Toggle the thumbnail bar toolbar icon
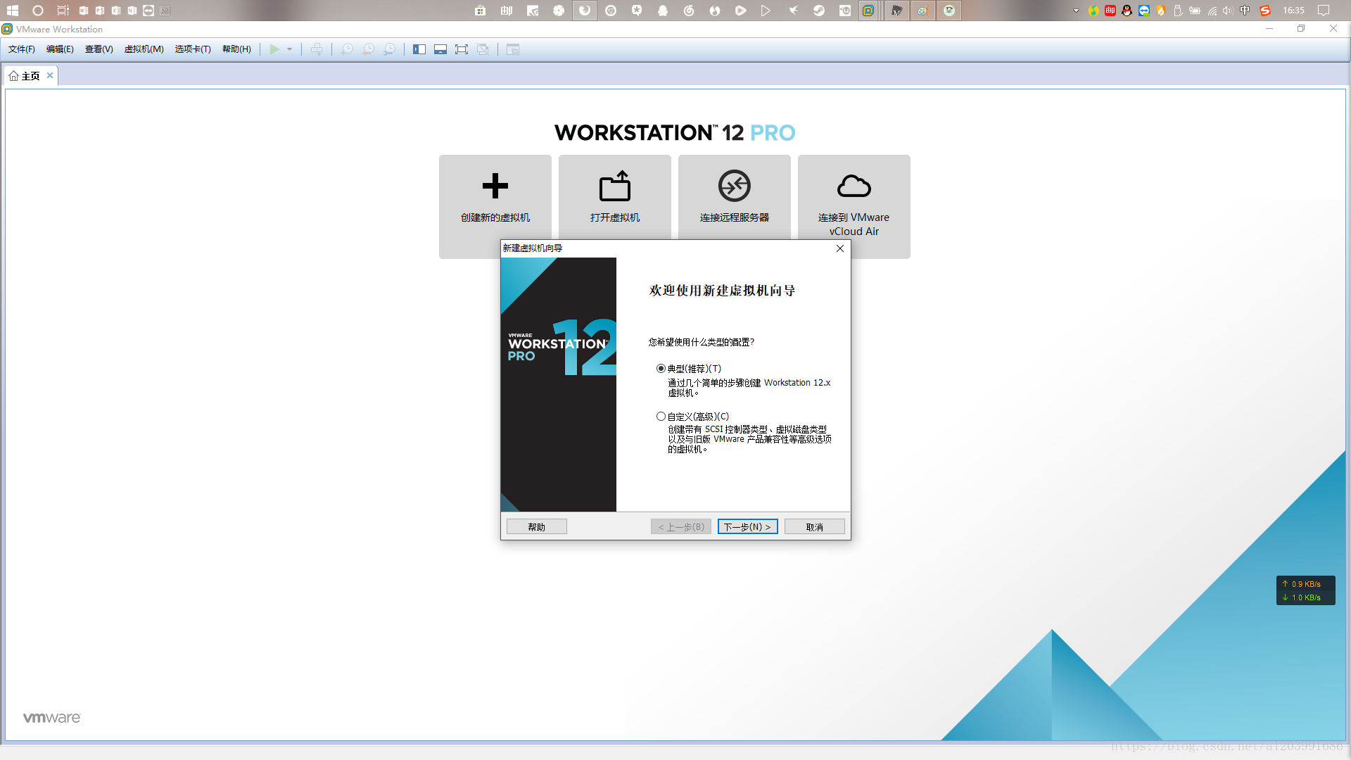The width and height of the screenshot is (1351, 760). (x=440, y=49)
